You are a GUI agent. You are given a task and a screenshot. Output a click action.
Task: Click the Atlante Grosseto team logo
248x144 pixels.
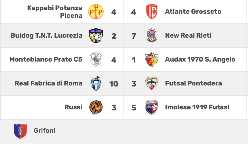click(x=152, y=12)
